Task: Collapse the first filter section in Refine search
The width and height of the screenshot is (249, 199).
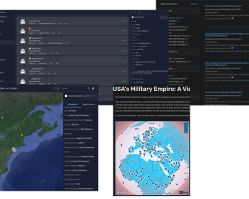Action: tap(197, 11)
